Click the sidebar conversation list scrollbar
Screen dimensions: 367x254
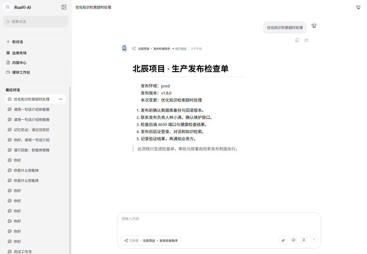coord(70,170)
